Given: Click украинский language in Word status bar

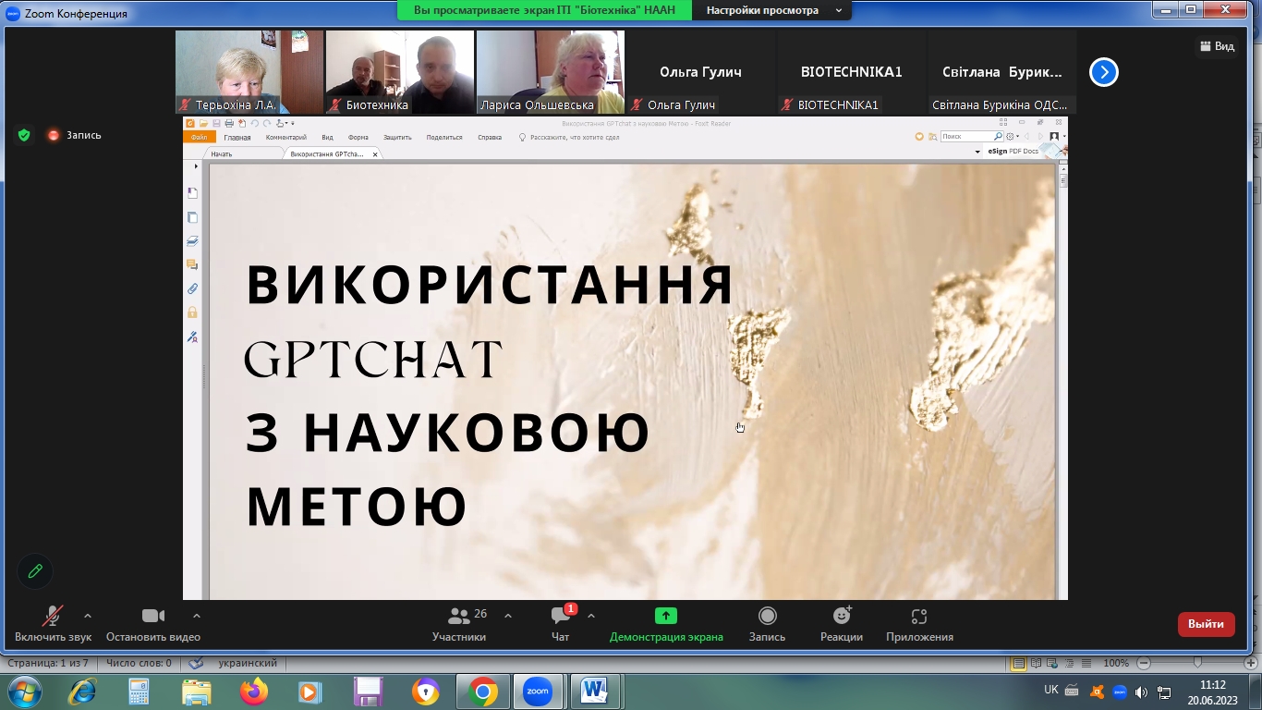Looking at the screenshot, I should 248,663.
